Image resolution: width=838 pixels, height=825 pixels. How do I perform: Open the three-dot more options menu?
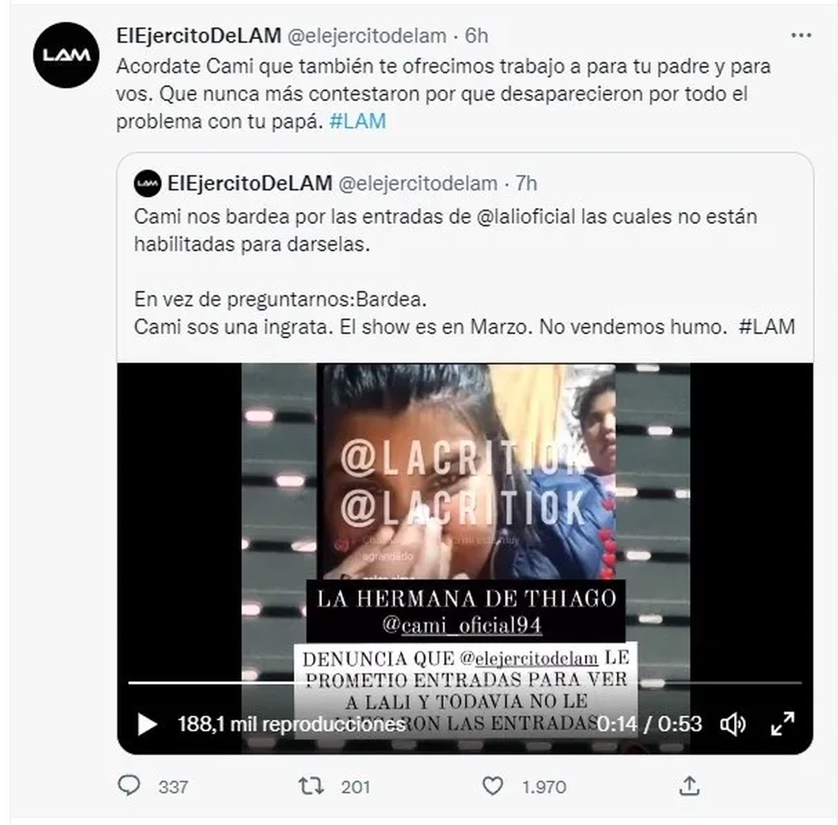[800, 36]
